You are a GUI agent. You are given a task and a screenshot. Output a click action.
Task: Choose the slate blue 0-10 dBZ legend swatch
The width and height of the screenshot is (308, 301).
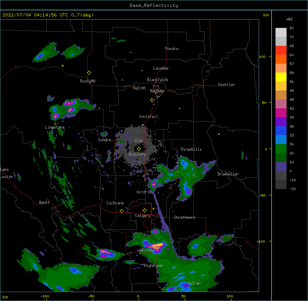click(281, 167)
